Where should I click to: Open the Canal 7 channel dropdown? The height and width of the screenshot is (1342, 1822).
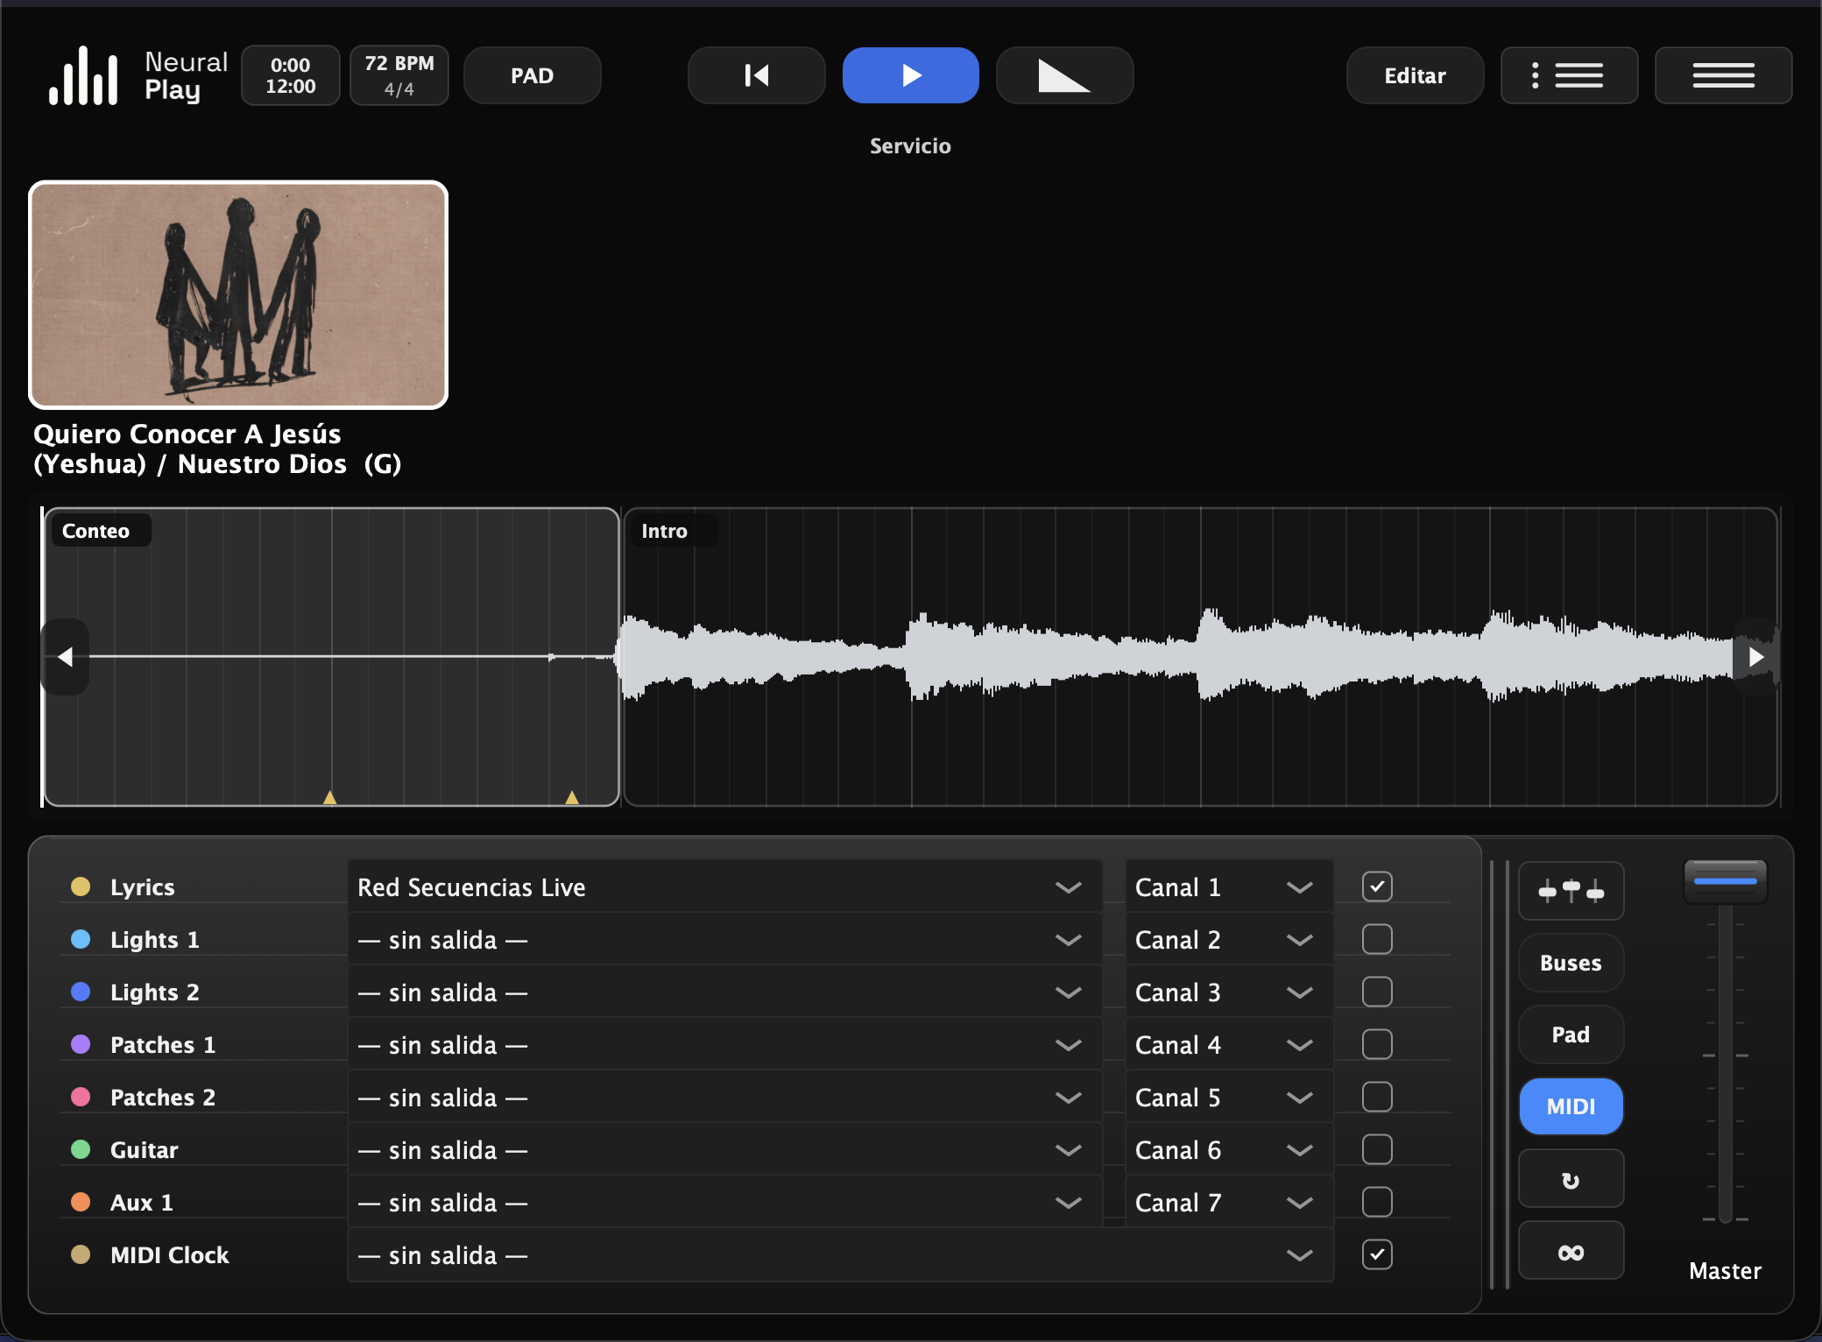pyautogui.click(x=1229, y=1202)
